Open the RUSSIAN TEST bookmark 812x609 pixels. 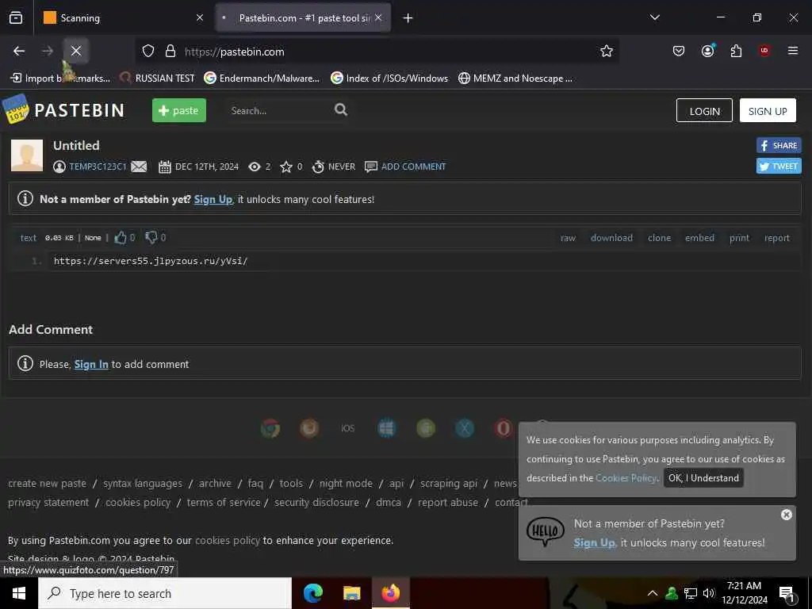pos(157,79)
